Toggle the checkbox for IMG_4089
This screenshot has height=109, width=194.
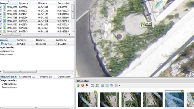(x=1, y=21)
